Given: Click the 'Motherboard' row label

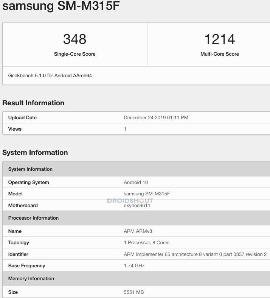Looking at the screenshot, I should 23,206.
